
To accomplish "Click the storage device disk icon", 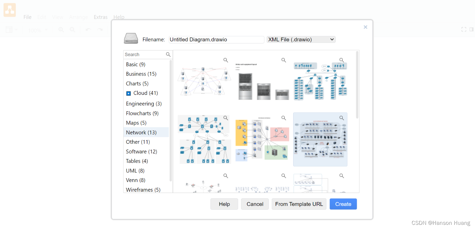I will click(131, 39).
